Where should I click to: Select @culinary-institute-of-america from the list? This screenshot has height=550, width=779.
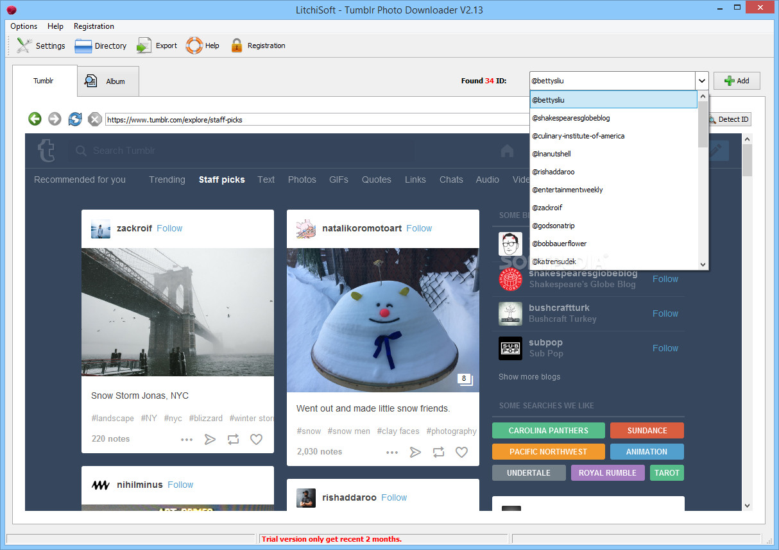click(x=613, y=136)
